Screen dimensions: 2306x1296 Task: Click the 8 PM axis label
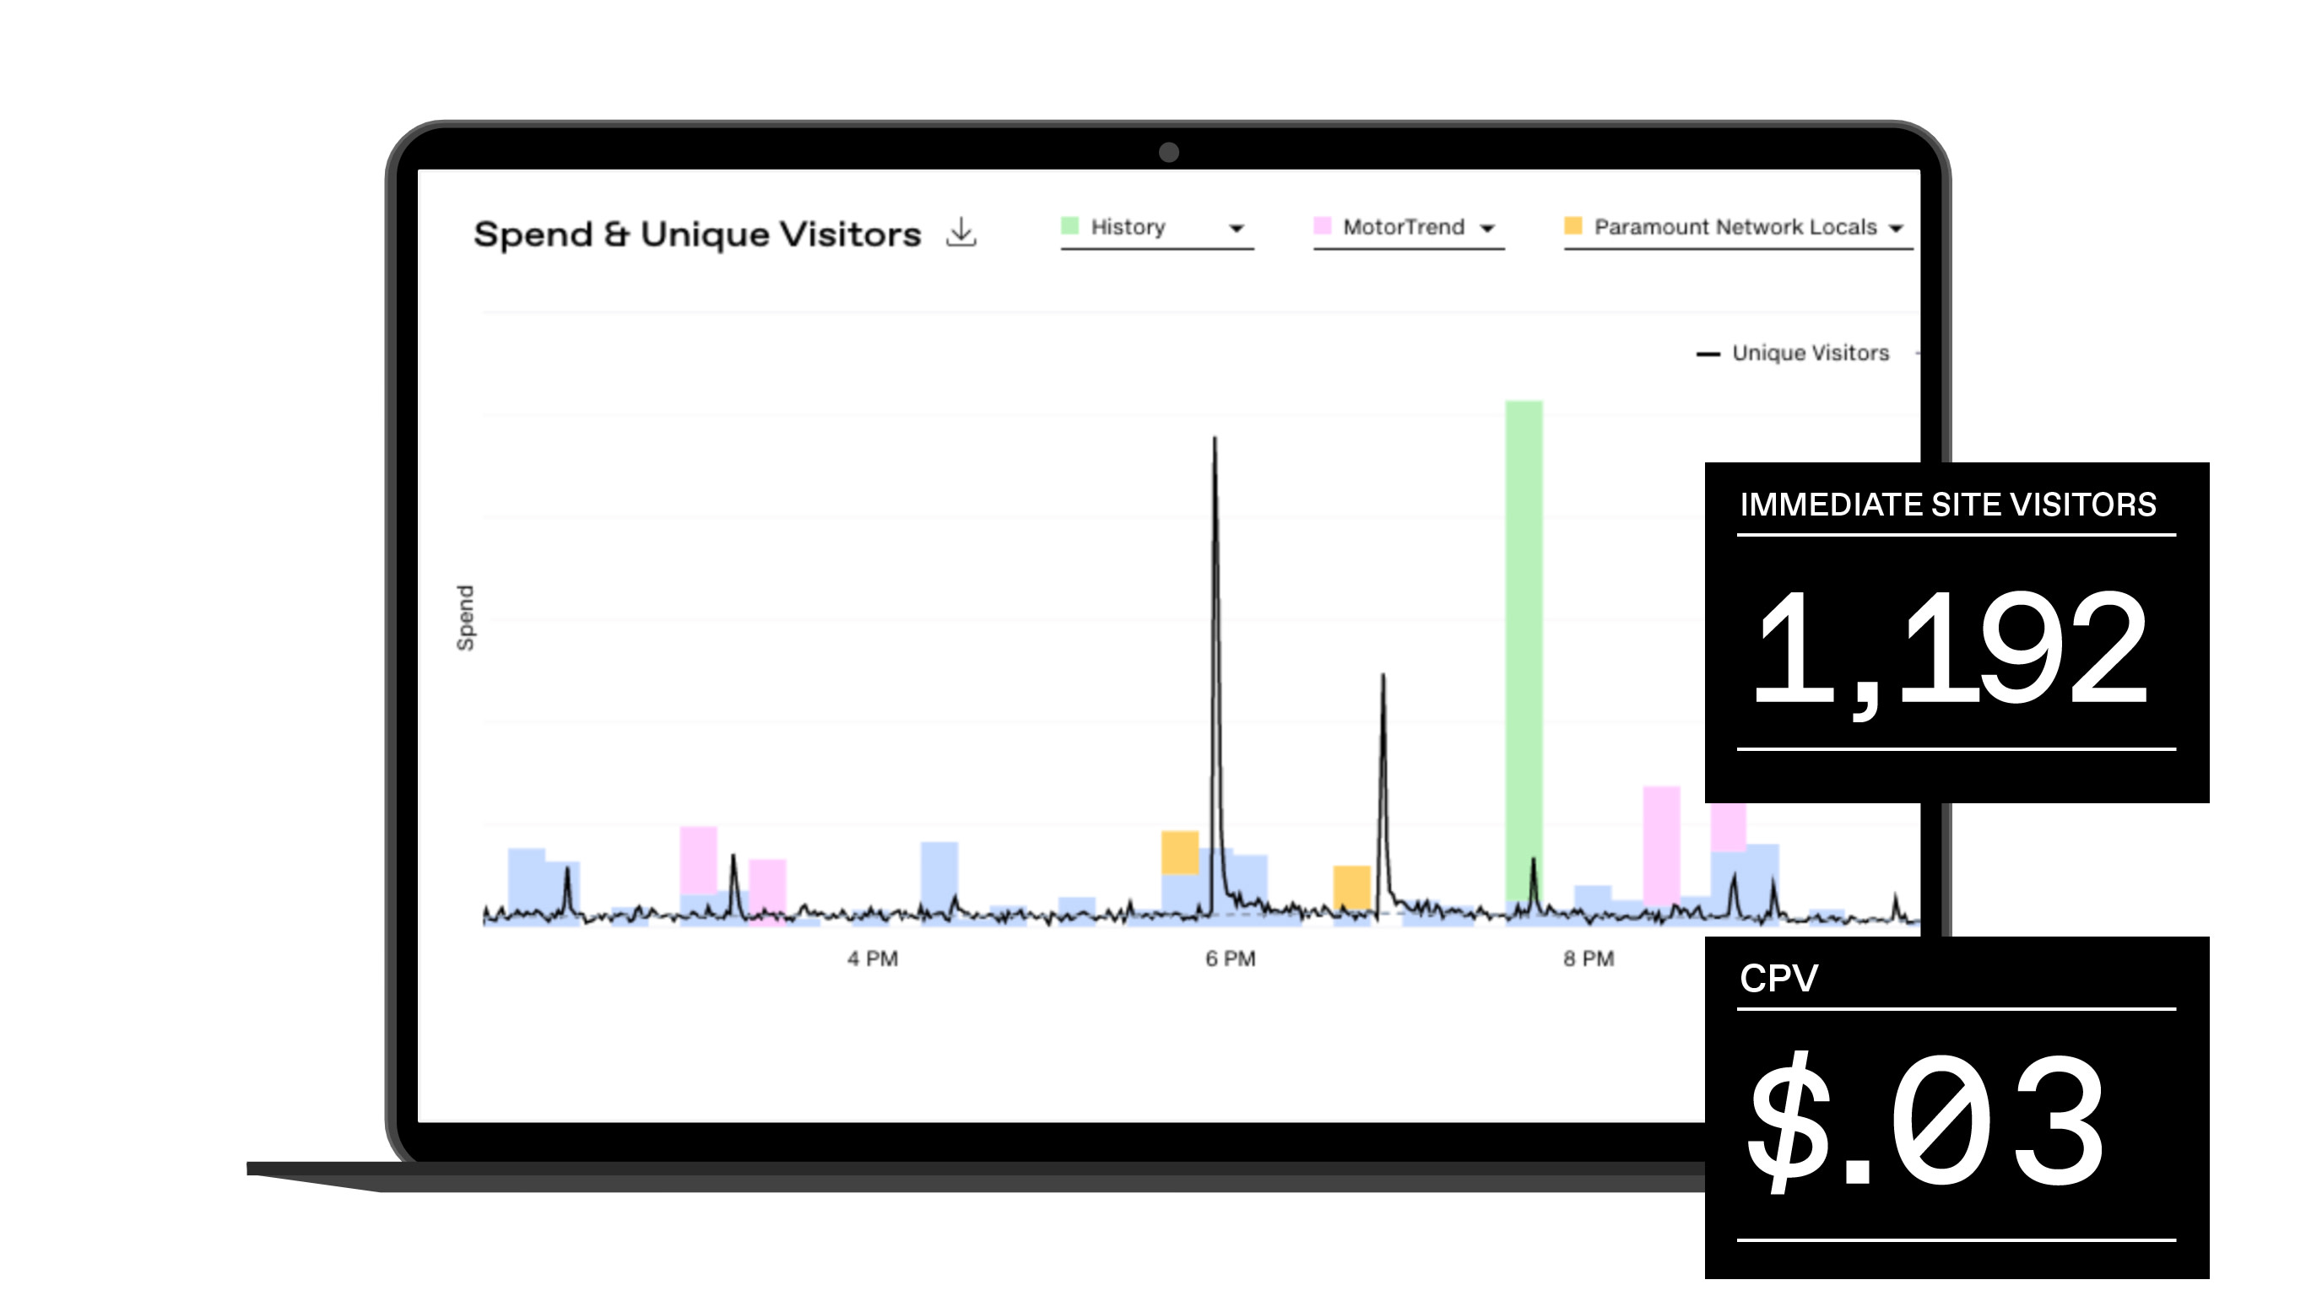coord(1588,958)
